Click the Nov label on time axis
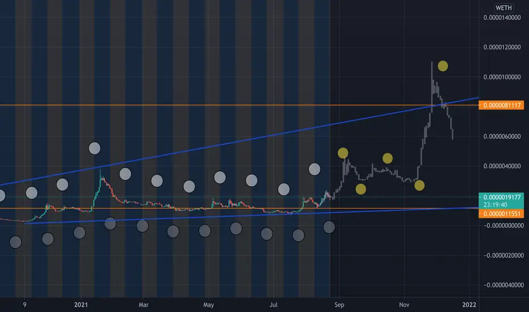Image resolution: width=529 pixels, height=312 pixels. 404,305
